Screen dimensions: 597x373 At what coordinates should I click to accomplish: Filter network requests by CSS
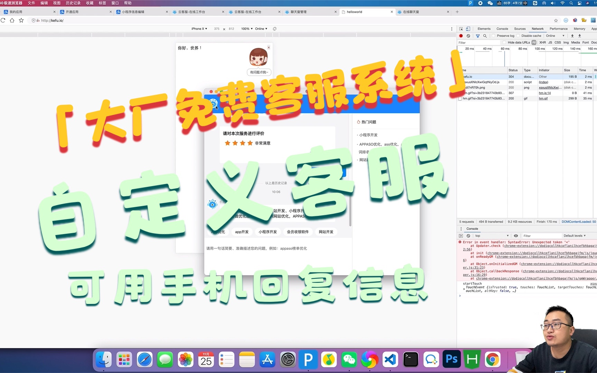point(558,42)
